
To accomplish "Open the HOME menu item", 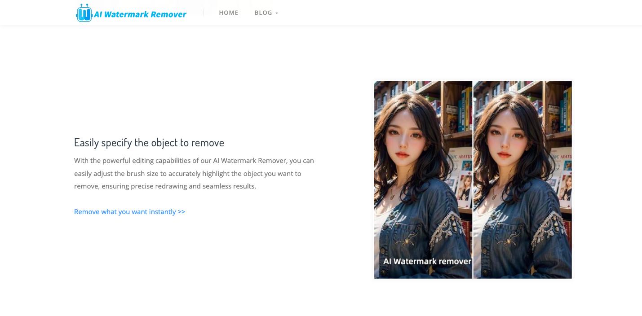I will (229, 13).
